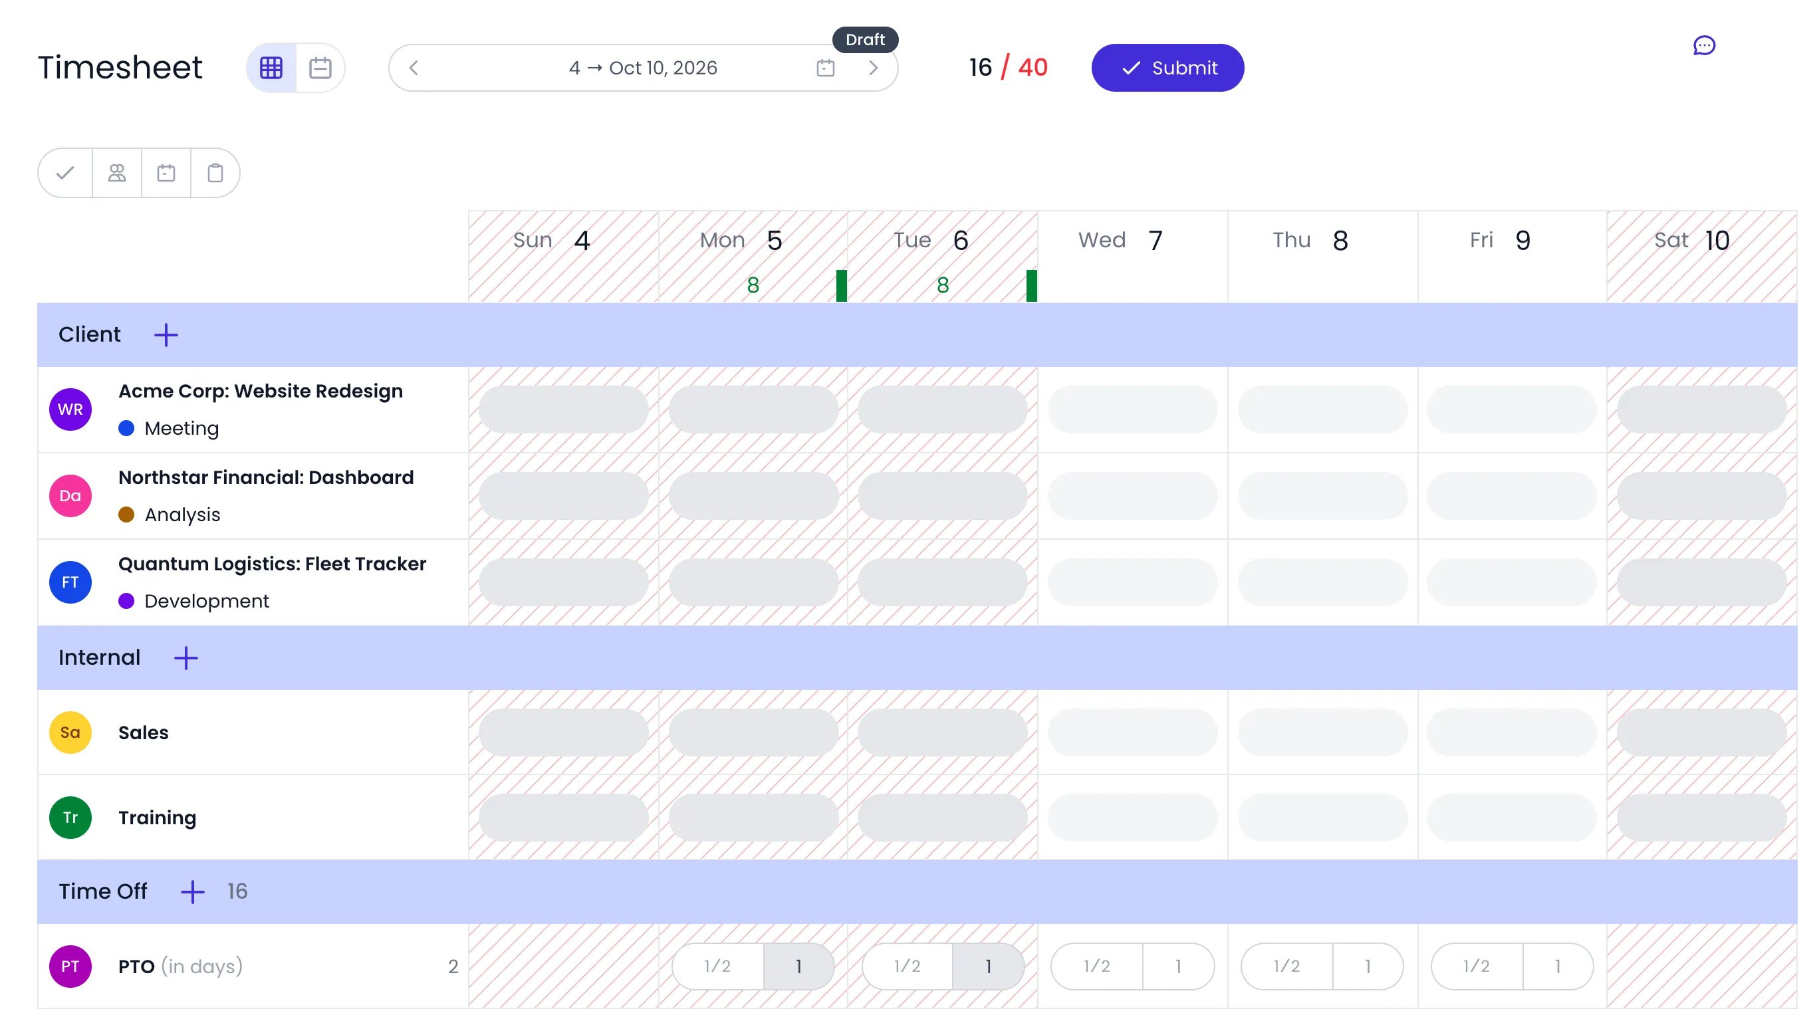The width and height of the screenshot is (1819, 1033).
Task: Click the WR project avatar
Action: 70,409
